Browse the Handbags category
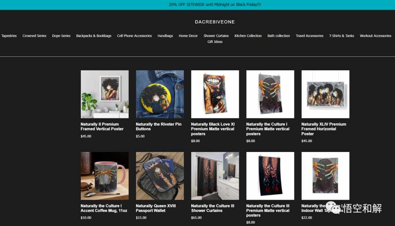The height and width of the screenshot is (226, 395). (x=165, y=36)
